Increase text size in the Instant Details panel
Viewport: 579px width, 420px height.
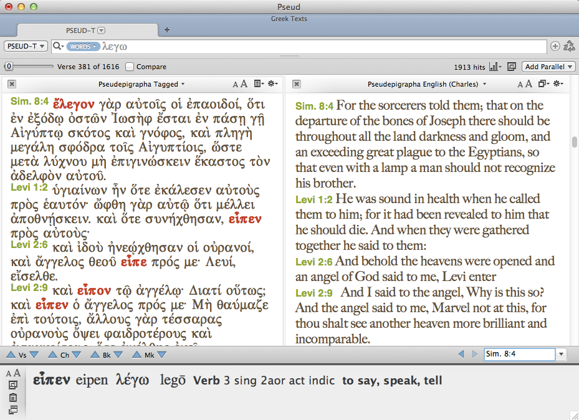tap(17, 373)
